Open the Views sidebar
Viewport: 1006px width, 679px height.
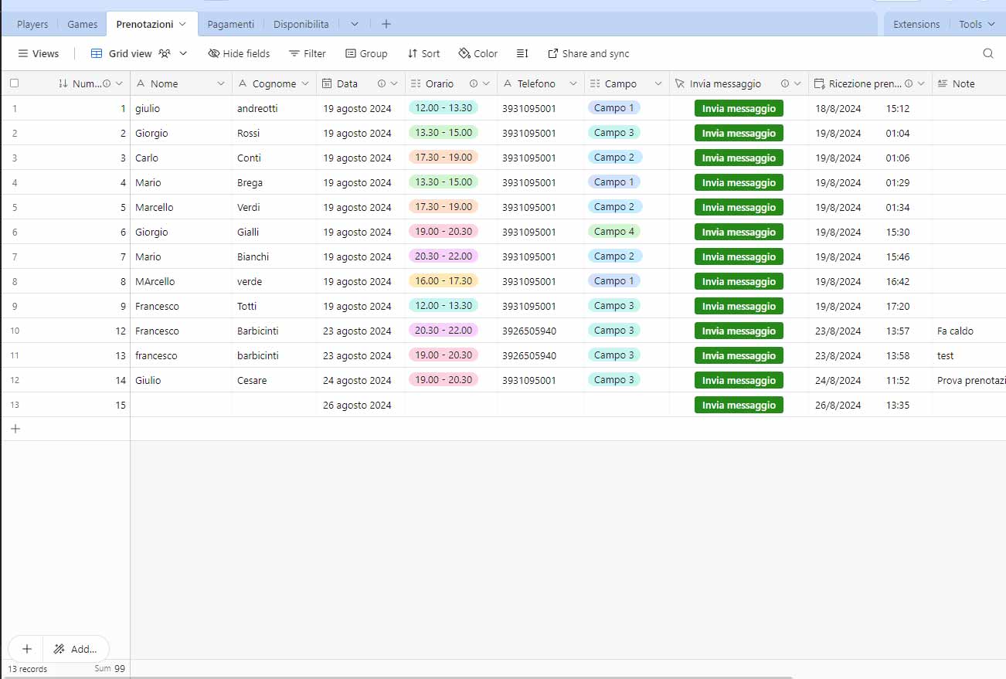click(x=38, y=53)
